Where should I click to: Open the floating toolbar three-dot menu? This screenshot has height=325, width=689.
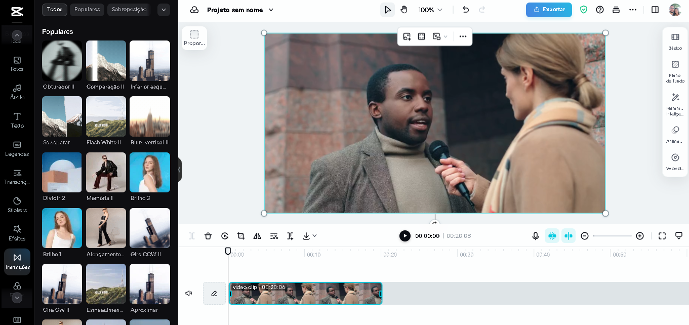(463, 36)
